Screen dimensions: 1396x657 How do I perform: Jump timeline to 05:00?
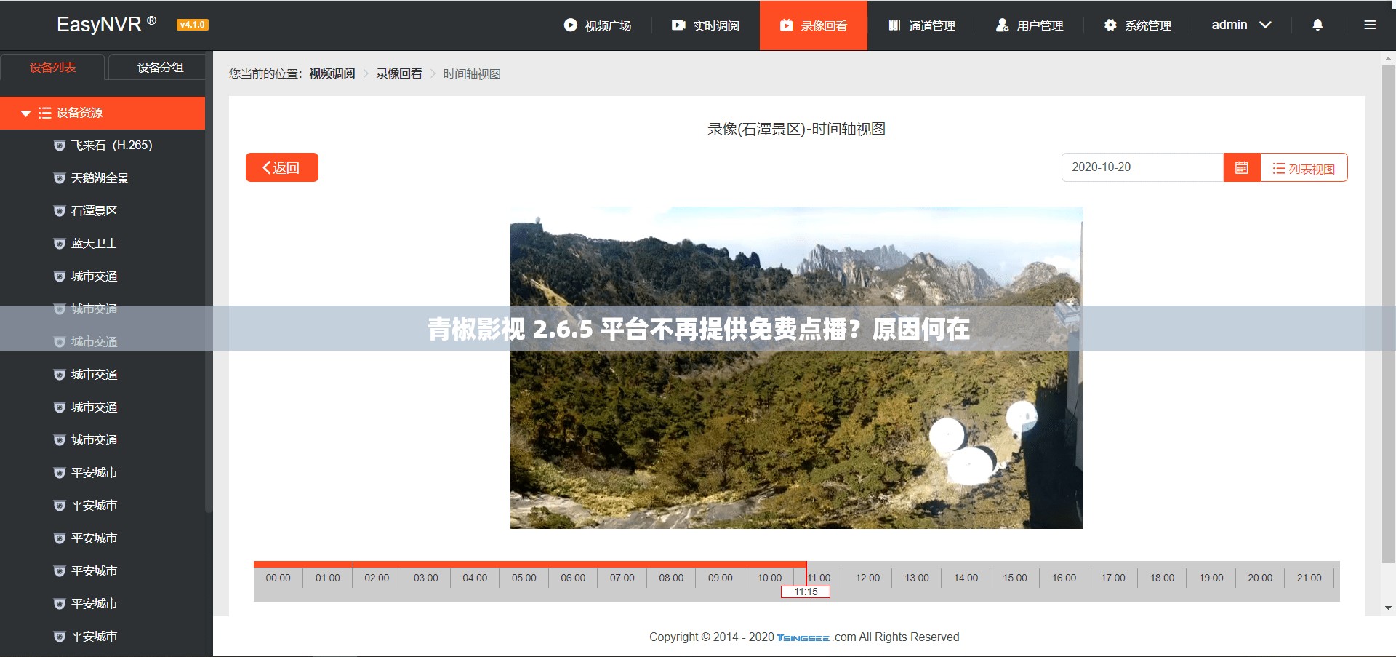(x=523, y=578)
